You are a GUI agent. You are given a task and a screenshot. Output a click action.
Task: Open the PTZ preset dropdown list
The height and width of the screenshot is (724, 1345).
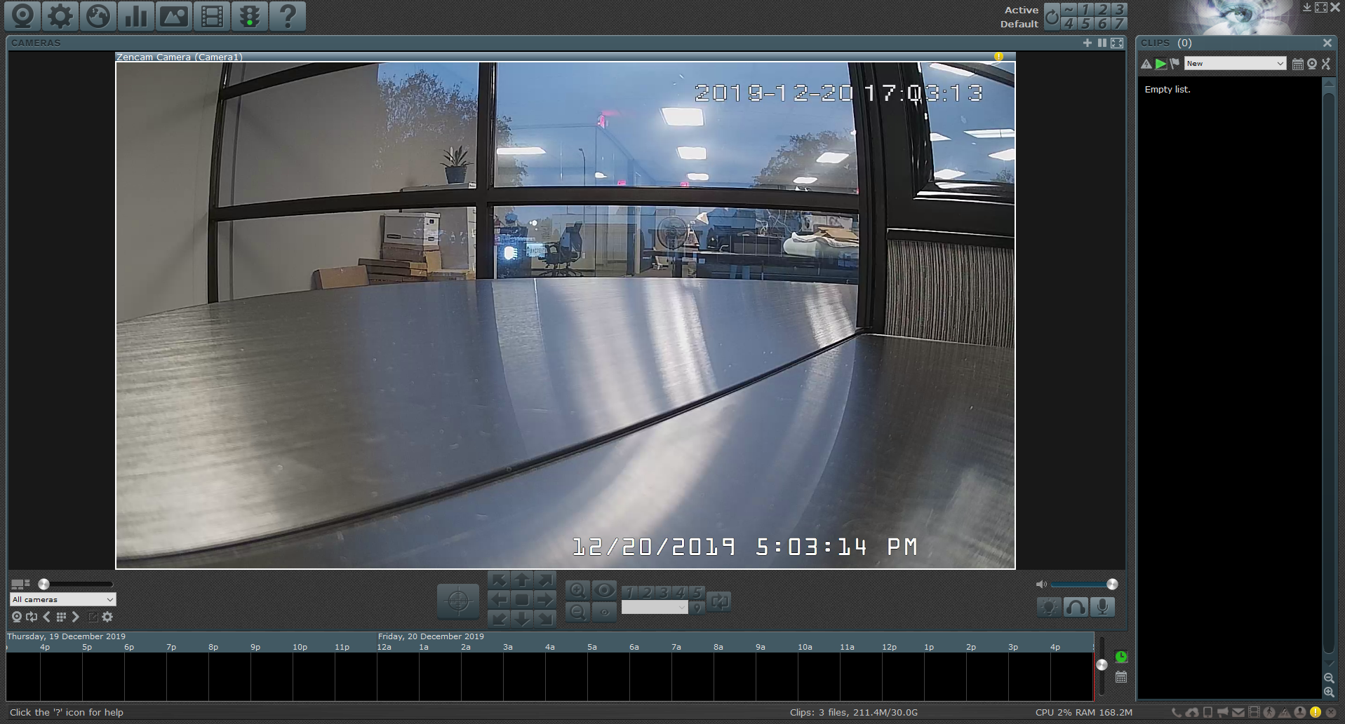point(654,608)
